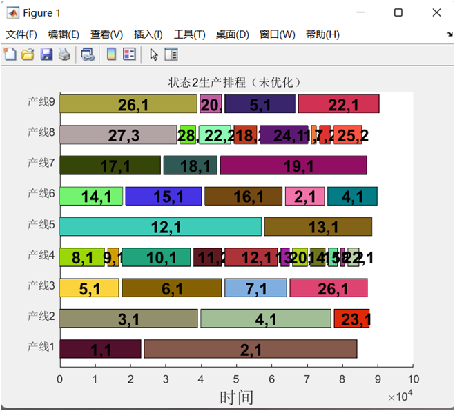455x411 pixels.
Task: Open the 编辑(E) menu
Action: [64, 34]
